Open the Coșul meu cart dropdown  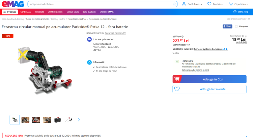[238, 4]
